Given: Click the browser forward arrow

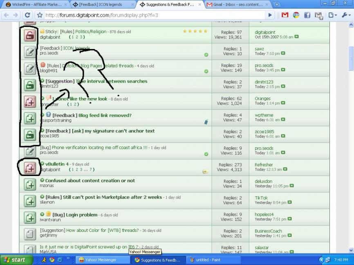Looking at the screenshot, I should coord(16,15).
